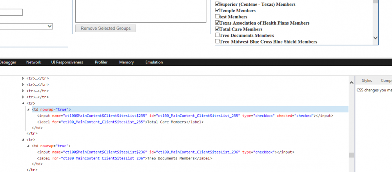Select the Memory tab
The width and height of the screenshot is (392, 172).
(x=126, y=62)
